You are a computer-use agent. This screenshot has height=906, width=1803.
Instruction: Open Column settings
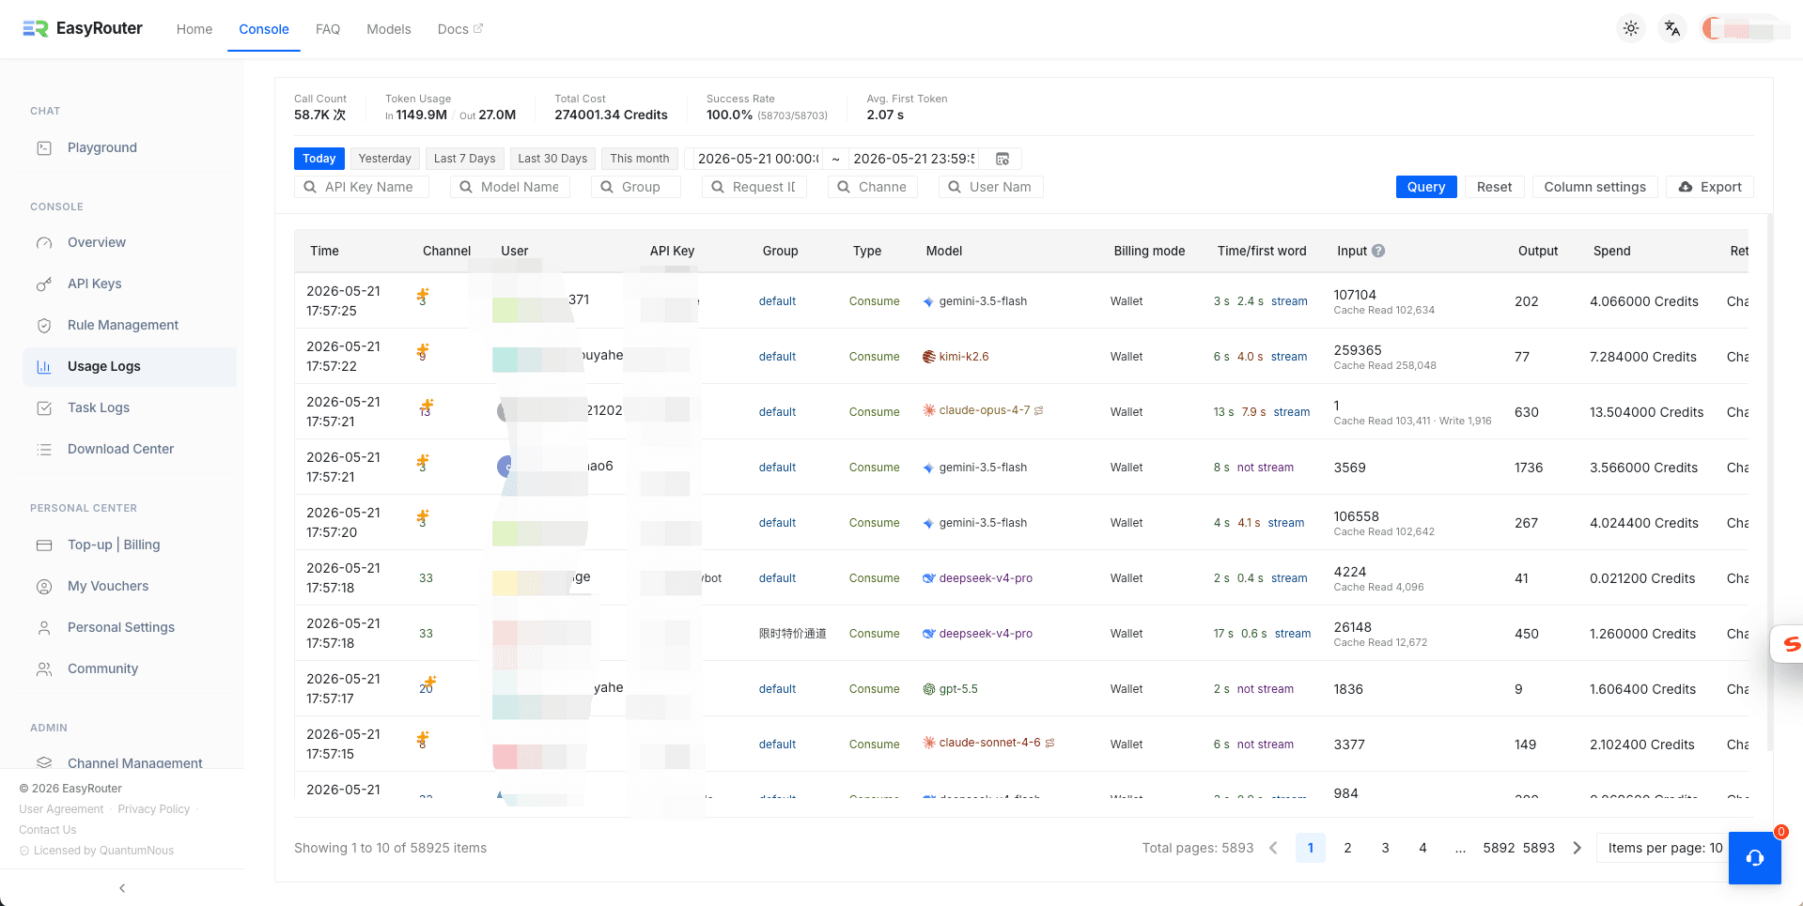pos(1594,187)
